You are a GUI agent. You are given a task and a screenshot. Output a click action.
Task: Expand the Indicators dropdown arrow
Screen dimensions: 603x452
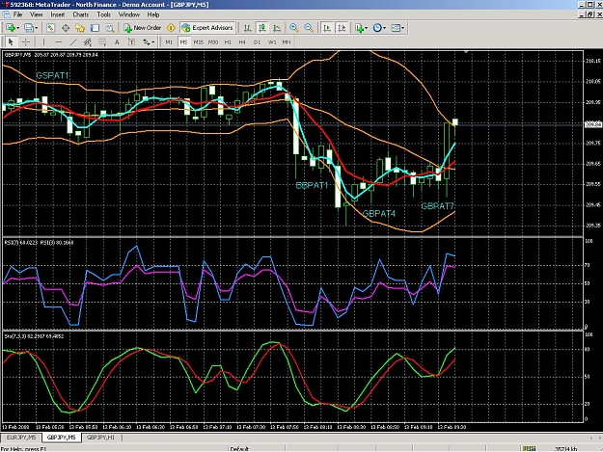366,28
